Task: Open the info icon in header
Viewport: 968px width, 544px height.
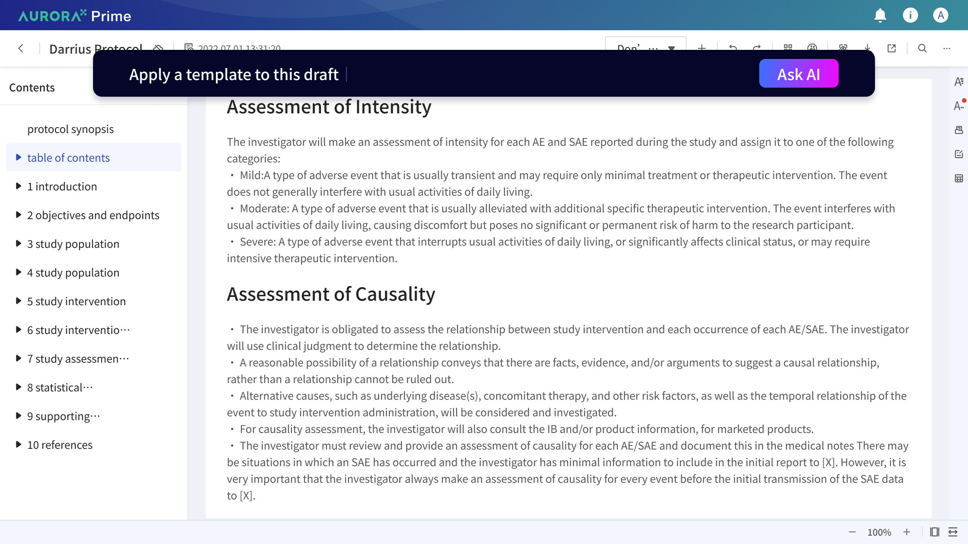Action: point(910,15)
